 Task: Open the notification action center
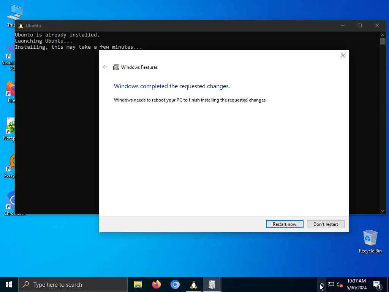click(377, 284)
